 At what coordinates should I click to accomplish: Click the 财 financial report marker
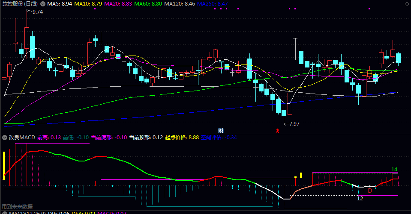click(221, 131)
